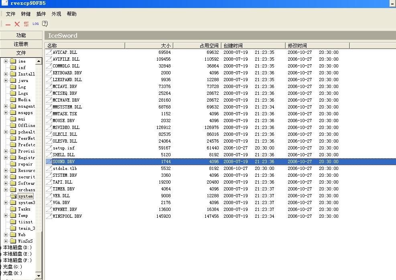Select 本地磁盘 (F:) in the tree
Image resolution: width=396 pixels, height=280 pixels.
(x=17, y=260)
